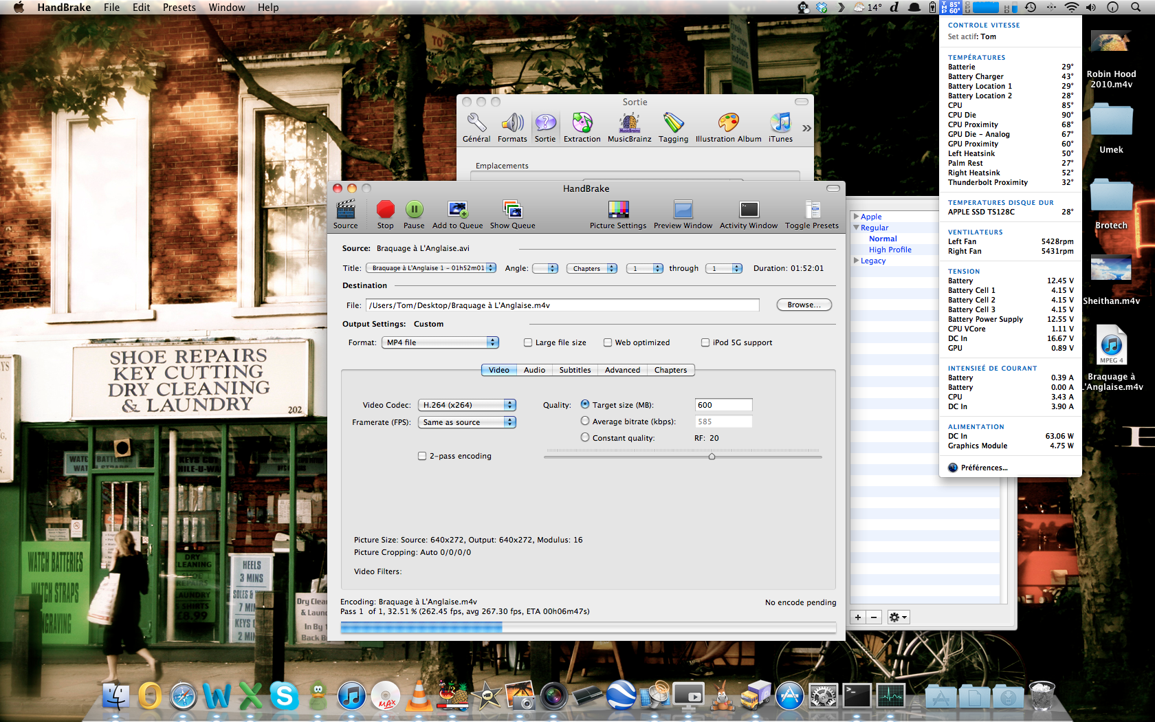Open Formats pane in Sortie window
The width and height of the screenshot is (1155, 722).
click(x=512, y=128)
